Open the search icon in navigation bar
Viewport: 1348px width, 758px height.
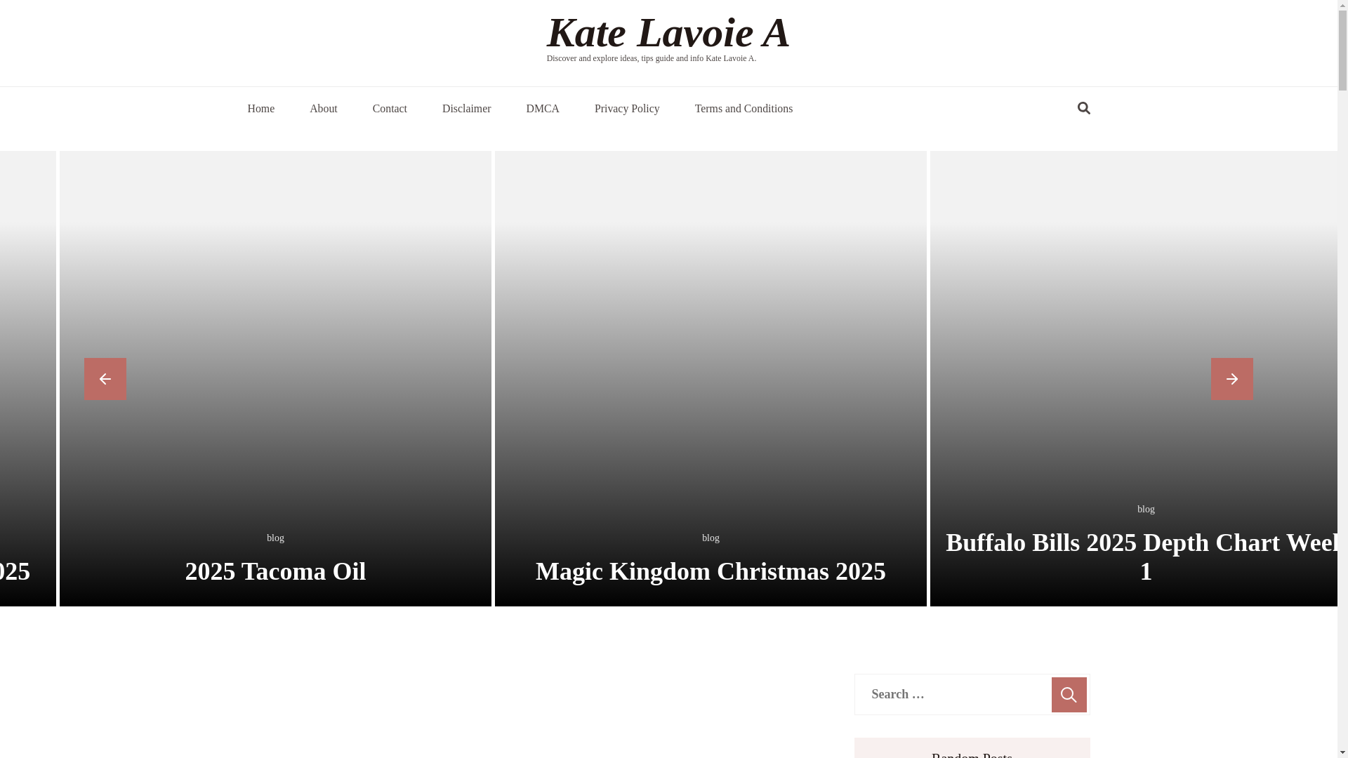(1083, 108)
